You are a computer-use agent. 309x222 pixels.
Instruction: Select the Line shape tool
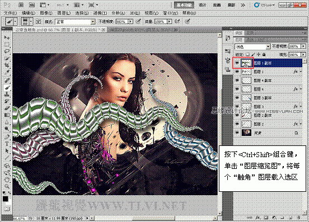(x=7, y=158)
